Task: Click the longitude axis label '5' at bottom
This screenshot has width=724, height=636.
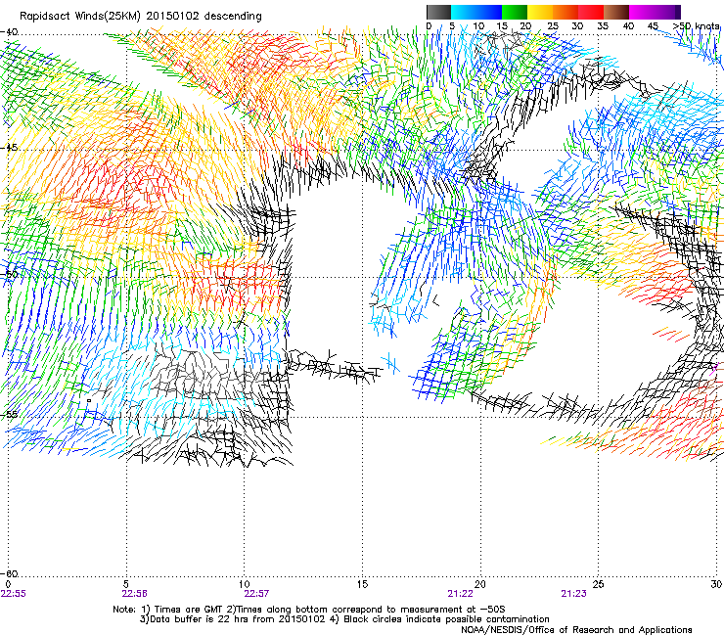Action: pyautogui.click(x=126, y=584)
